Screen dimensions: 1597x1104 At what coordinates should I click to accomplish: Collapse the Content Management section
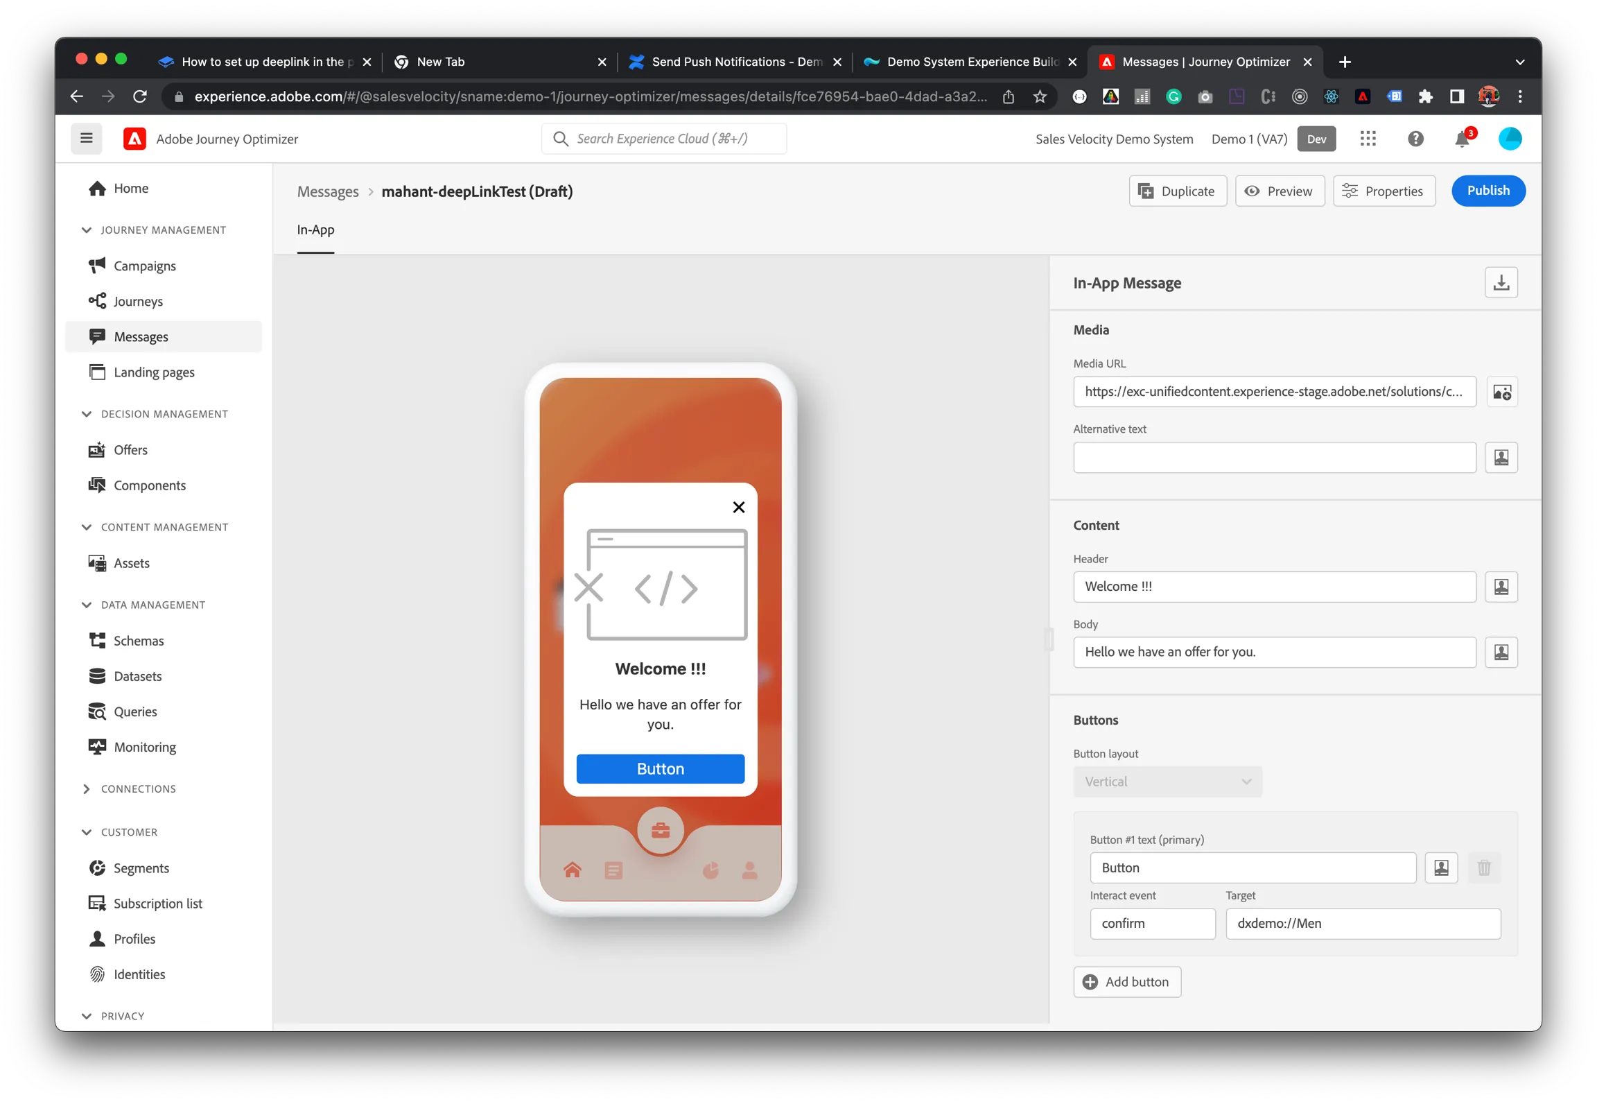pos(86,527)
